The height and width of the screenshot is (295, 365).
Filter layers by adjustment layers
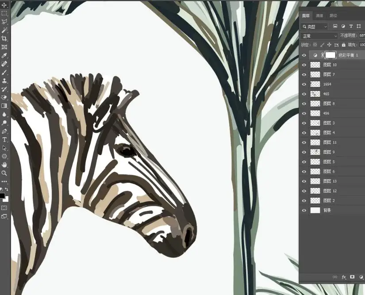point(343,26)
